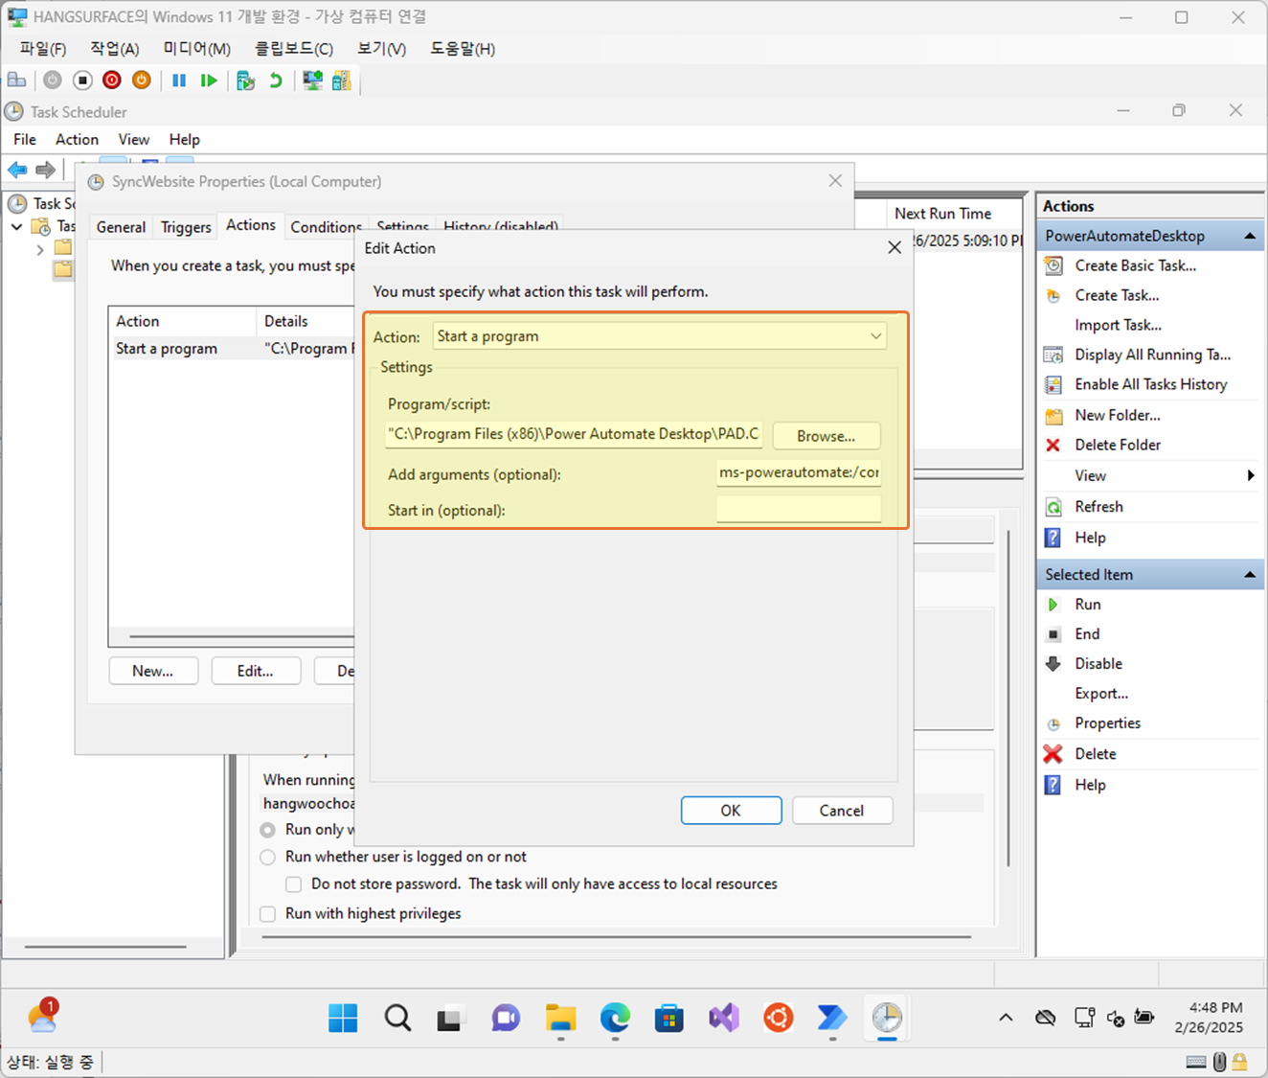The width and height of the screenshot is (1268, 1078).
Task: Open the 미디어(M) menu
Action: (196, 49)
